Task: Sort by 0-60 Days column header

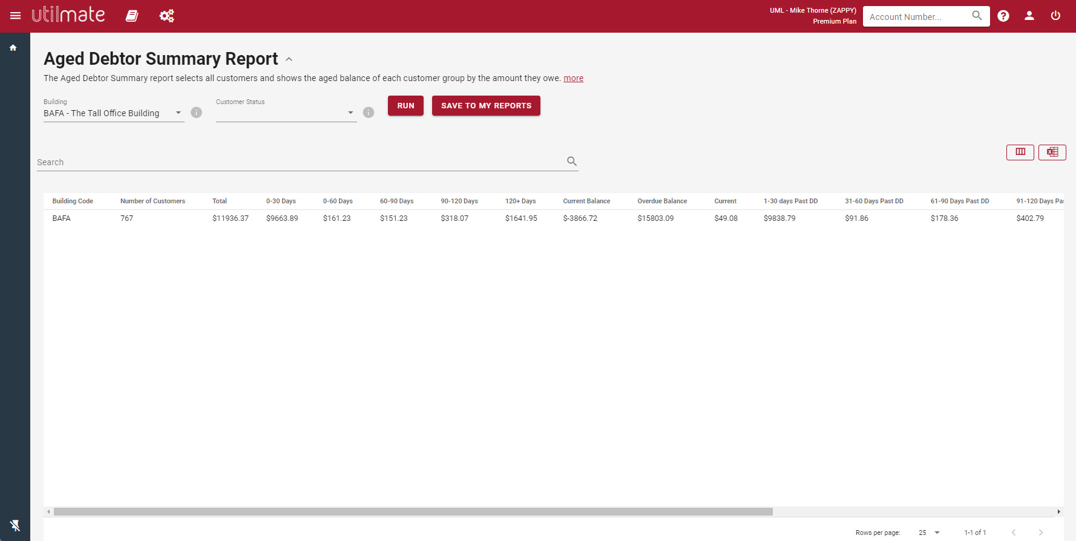Action: tap(338, 201)
